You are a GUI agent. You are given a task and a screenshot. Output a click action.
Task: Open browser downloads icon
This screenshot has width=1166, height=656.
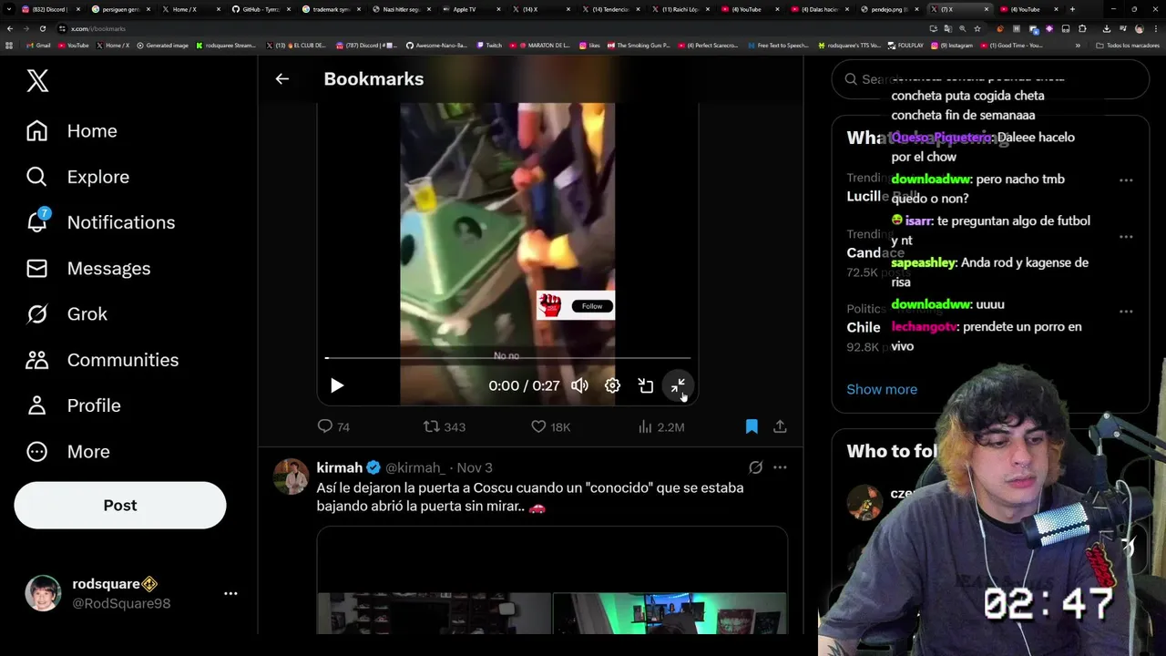1107,28
